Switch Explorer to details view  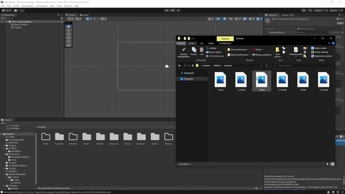coord(327,164)
